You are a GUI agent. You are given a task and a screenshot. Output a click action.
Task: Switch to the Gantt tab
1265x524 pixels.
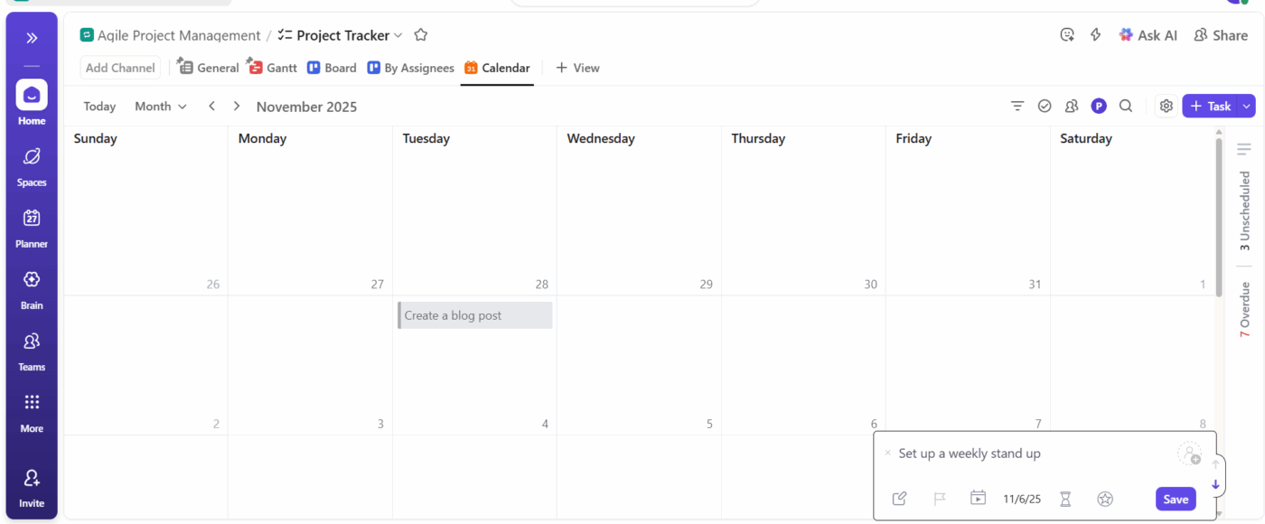click(x=272, y=68)
